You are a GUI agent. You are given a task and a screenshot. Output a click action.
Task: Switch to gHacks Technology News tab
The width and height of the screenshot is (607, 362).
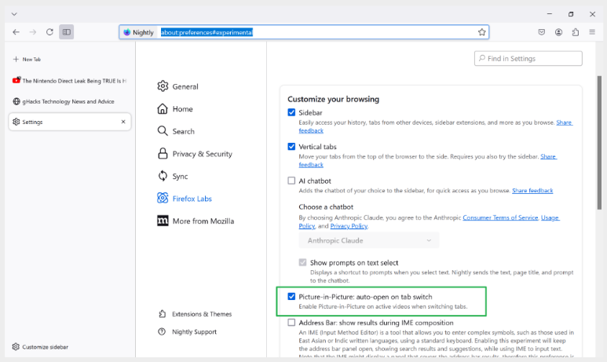[70, 101]
